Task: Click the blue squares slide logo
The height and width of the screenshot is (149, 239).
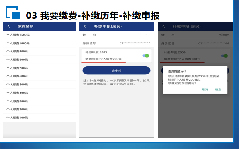Action: (x=13, y=13)
